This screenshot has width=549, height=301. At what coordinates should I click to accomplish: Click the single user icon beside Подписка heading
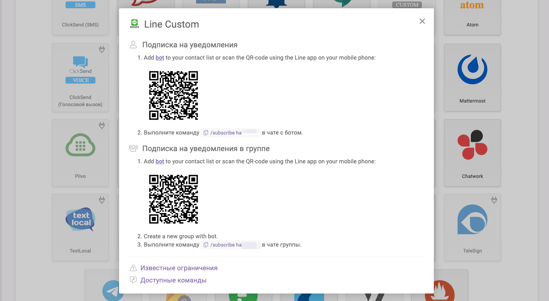tap(133, 45)
